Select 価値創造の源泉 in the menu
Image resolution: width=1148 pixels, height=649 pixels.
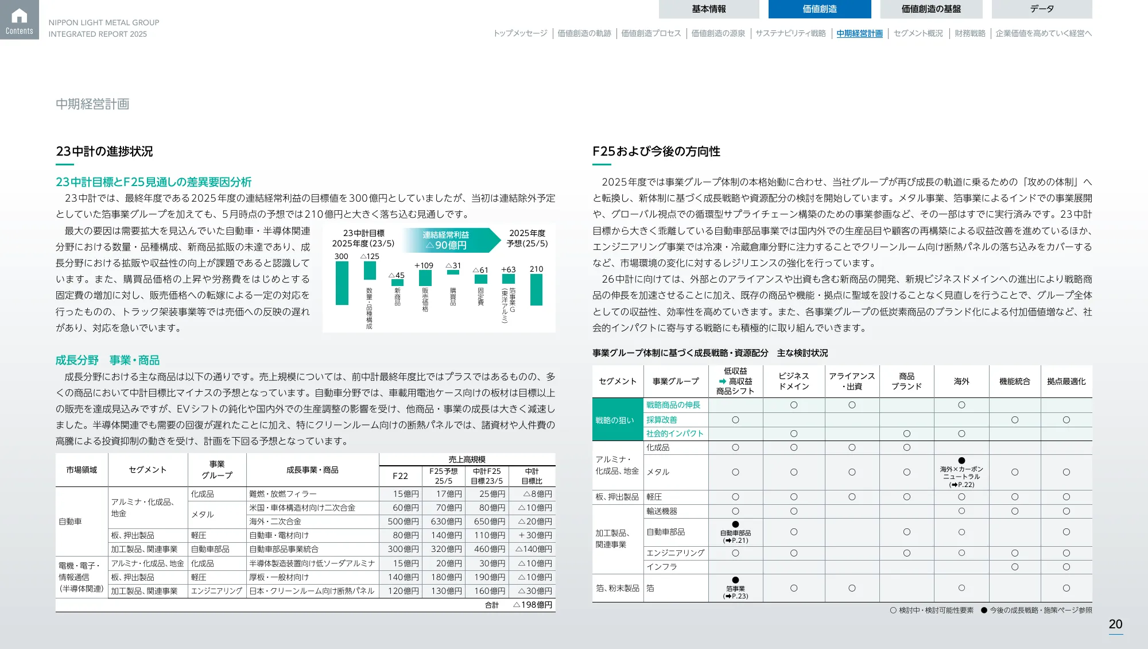point(717,34)
